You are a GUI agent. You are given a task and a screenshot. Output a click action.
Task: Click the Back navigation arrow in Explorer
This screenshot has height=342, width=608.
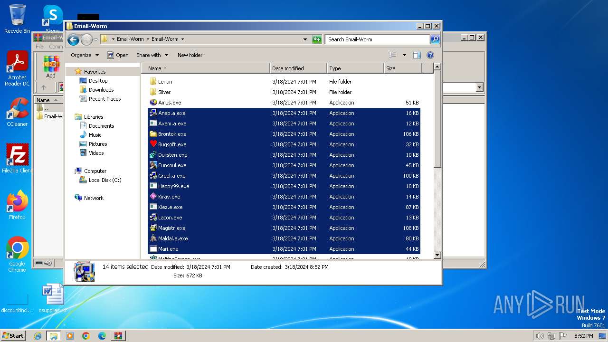pos(73,39)
